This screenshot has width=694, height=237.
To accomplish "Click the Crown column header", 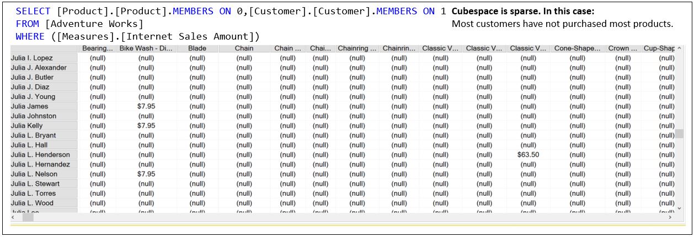I will (x=623, y=48).
